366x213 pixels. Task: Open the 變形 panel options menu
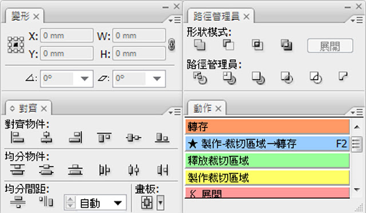point(174,21)
